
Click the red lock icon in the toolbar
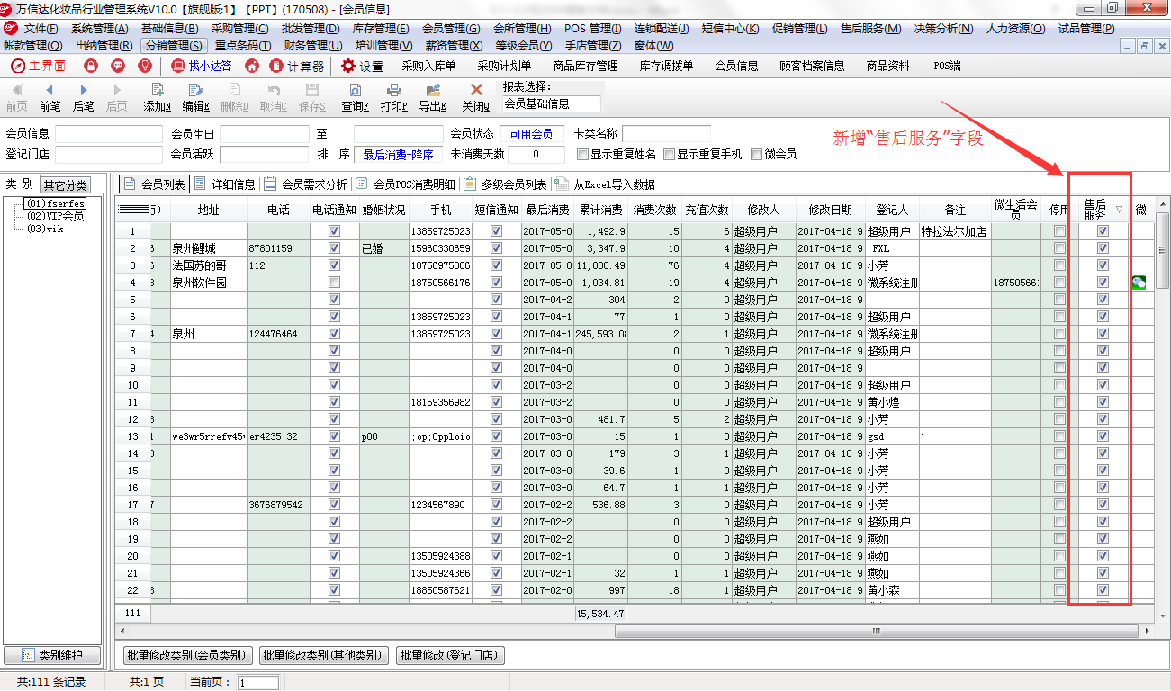point(90,66)
